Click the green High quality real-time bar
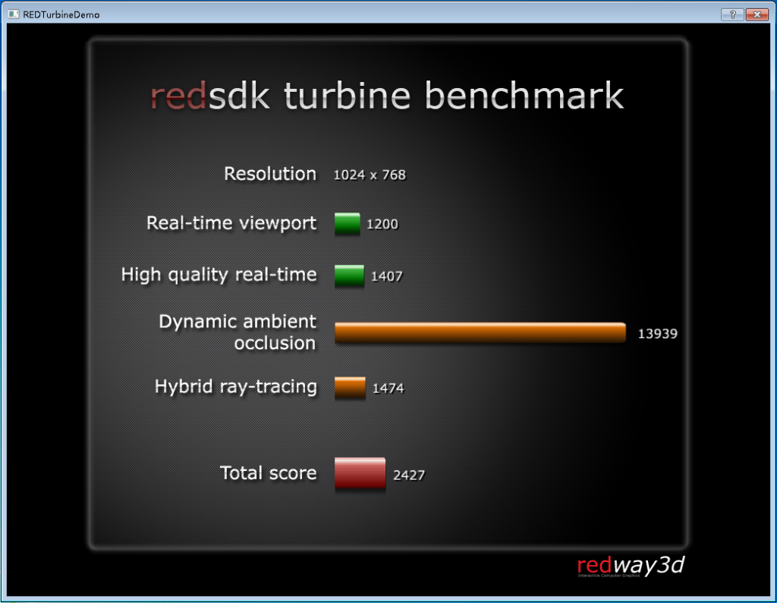 coord(349,276)
